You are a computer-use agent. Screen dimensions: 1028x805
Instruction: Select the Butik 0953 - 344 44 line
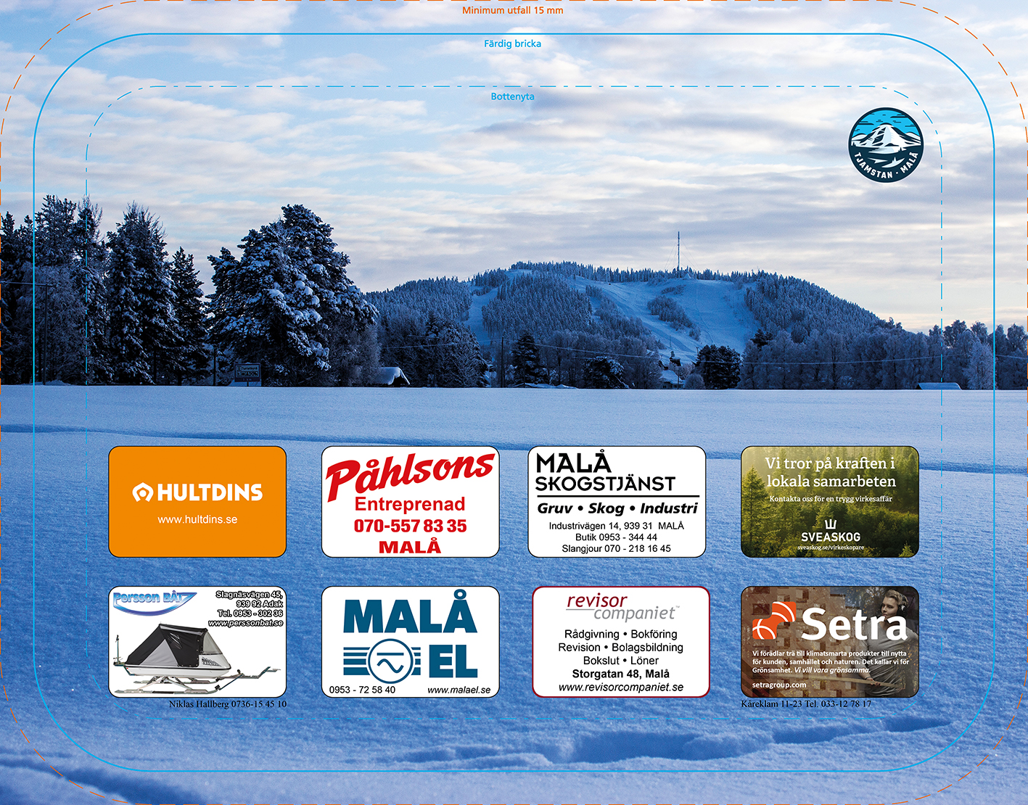click(616, 537)
